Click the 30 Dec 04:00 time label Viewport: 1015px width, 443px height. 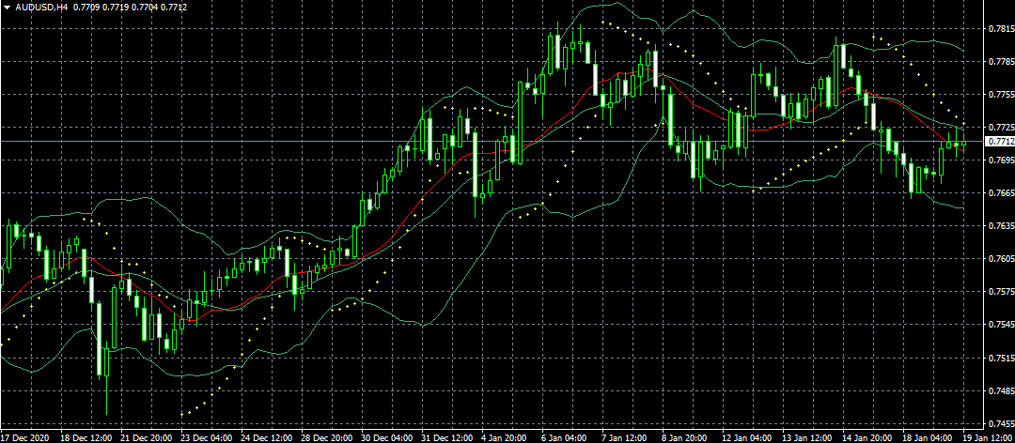(x=388, y=437)
